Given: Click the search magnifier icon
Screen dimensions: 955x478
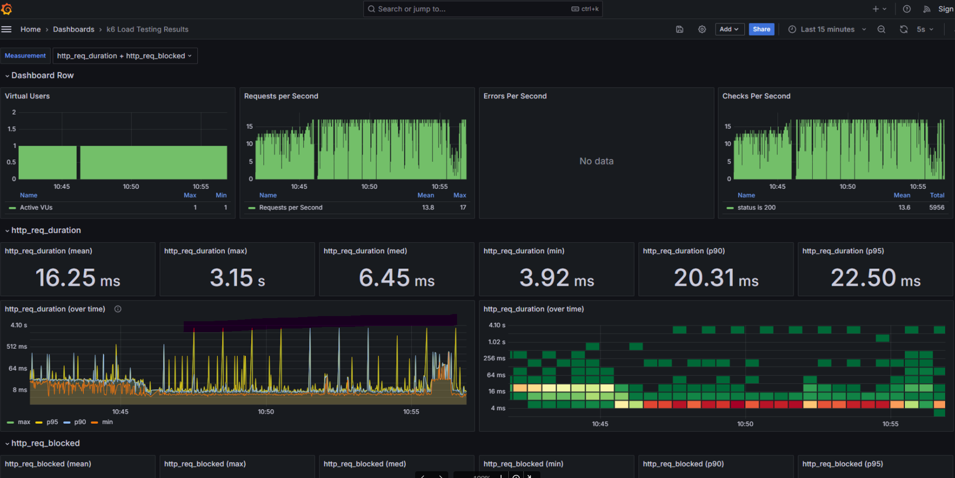Looking at the screenshot, I should pyautogui.click(x=372, y=9).
